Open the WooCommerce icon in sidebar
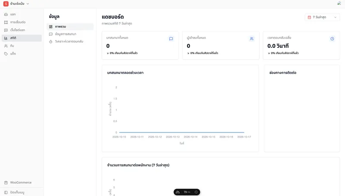The width and height of the screenshot is (345, 196). pyautogui.click(x=6, y=183)
